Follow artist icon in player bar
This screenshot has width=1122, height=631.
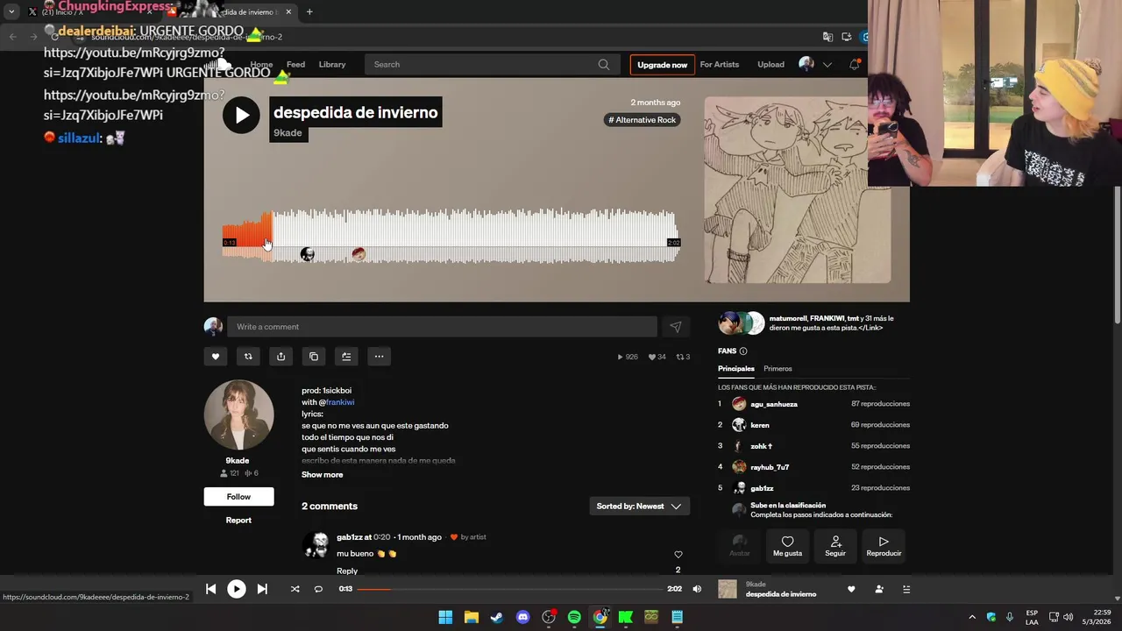(x=879, y=589)
